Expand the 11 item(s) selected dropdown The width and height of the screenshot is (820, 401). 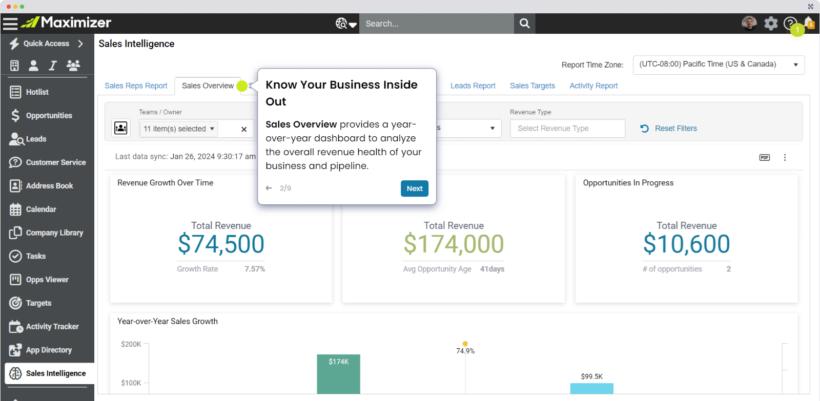pos(179,129)
